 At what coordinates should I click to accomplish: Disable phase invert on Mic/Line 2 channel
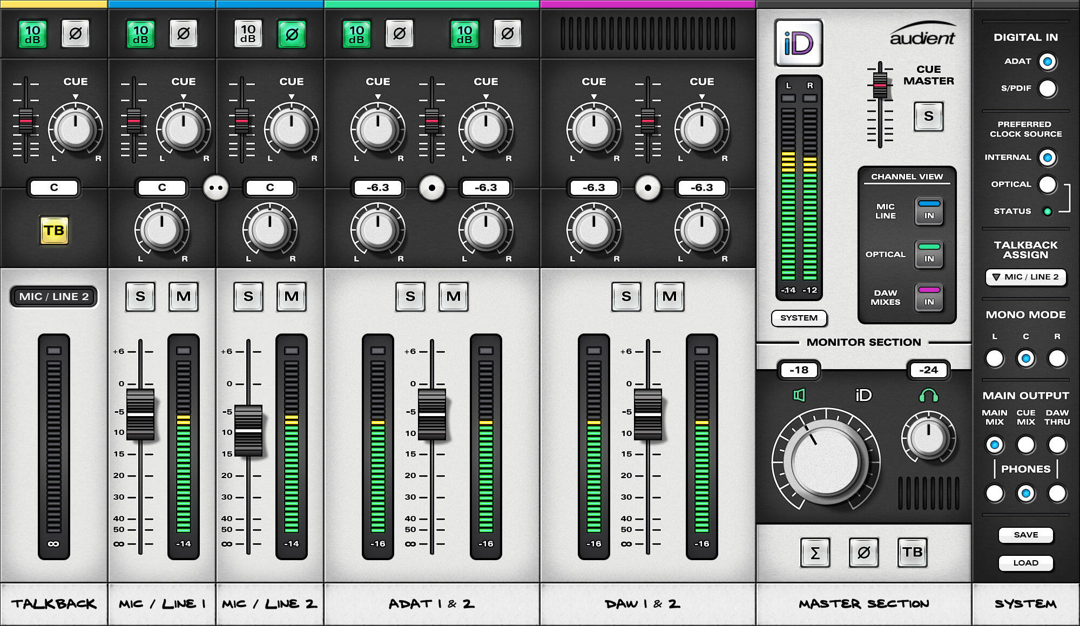pos(292,34)
